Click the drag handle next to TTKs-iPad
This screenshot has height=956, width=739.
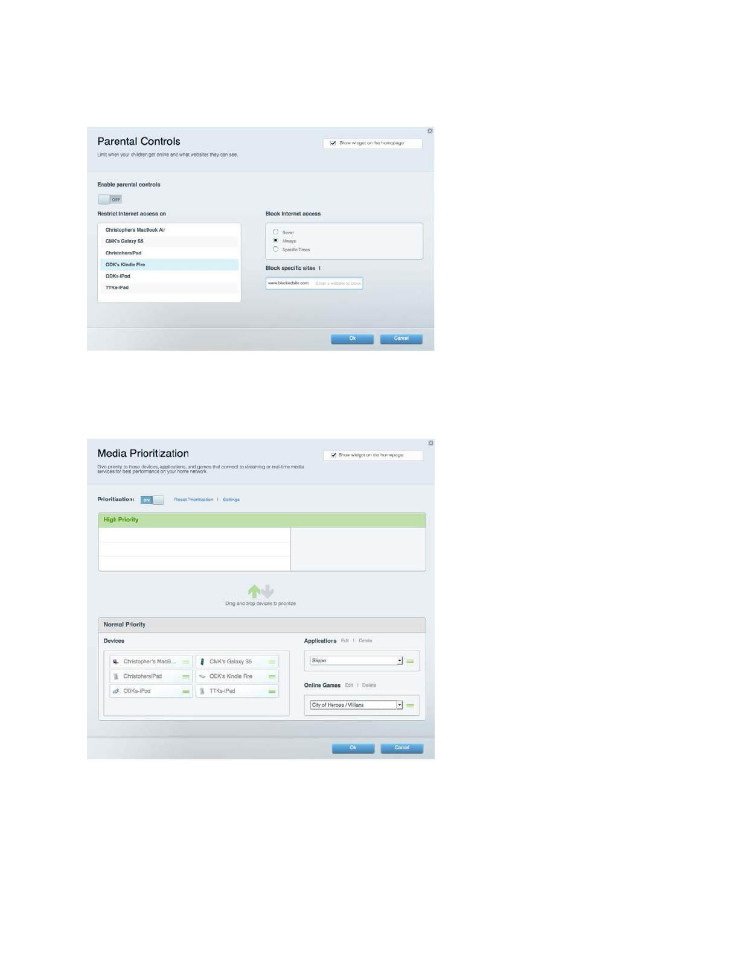click(272, 692)
